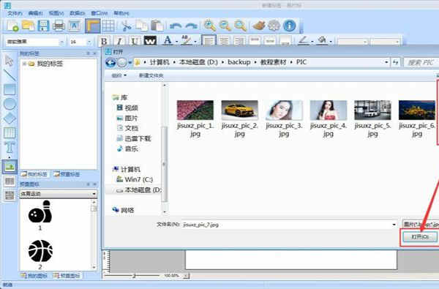Screen dimensions: 439x289
Task: Click the scissors cut icon
Action: tap(126, 26)
